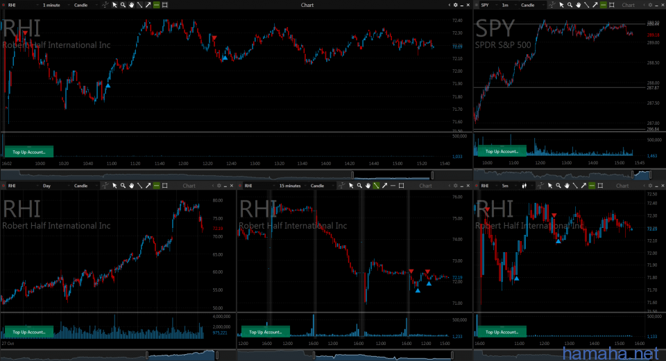
Task: Toggle green horizontal line tool in SPY chart
Action: (603, 5)
